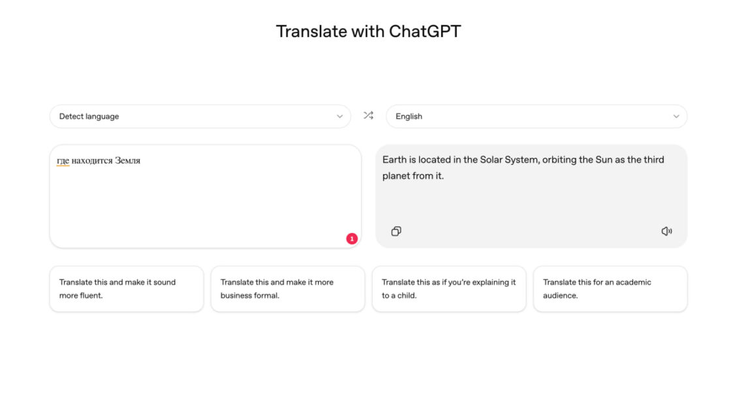Pick 'Translate this as if you're explaining it to a child'
This screenshot has width=744, height=418.
449,289
